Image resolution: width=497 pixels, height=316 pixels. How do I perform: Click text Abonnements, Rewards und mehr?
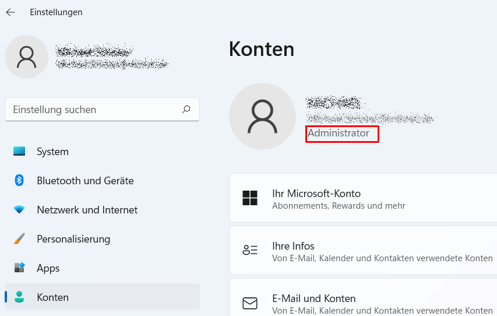[x=339, y=206]
